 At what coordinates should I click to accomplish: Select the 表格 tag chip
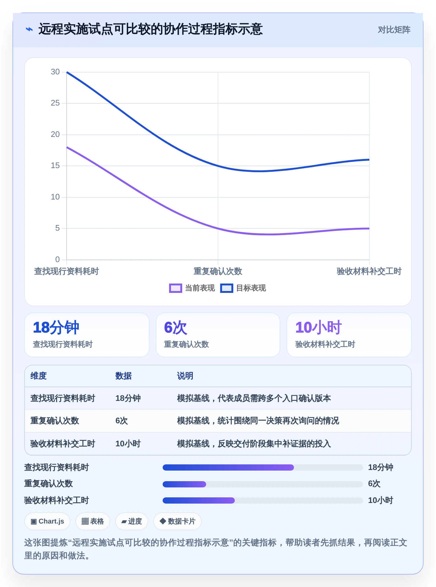tap(92, 521)
